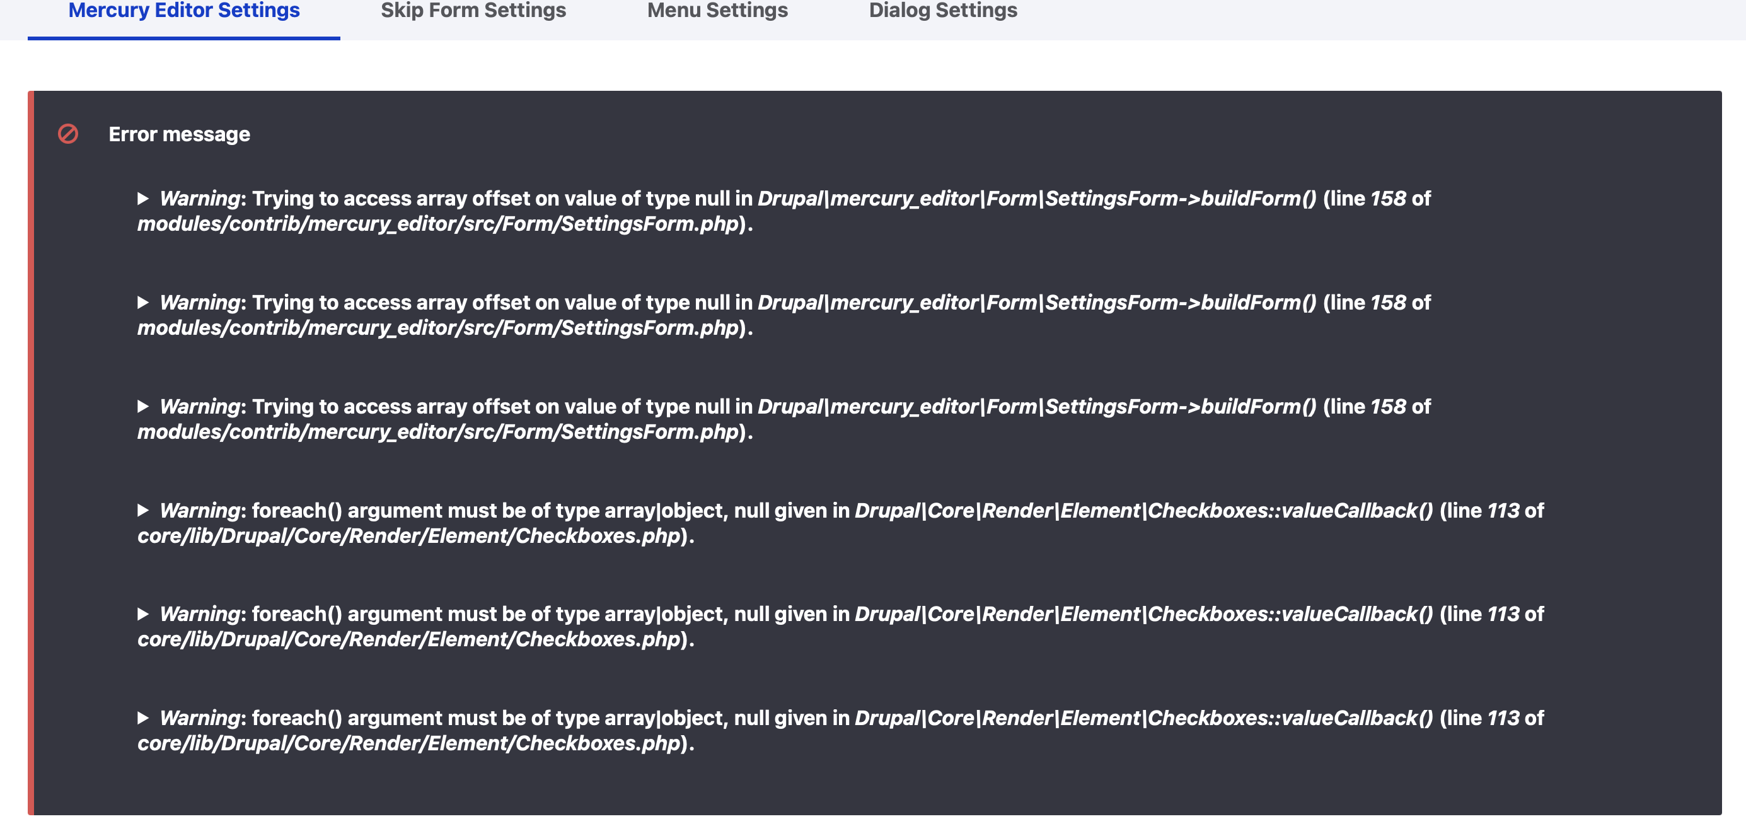Expand the first array offset warning
The height and width of the screenshot is (831, 1746).
click(144, 199)
